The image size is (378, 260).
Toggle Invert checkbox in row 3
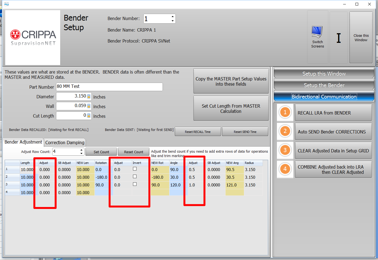pos(135,184)
